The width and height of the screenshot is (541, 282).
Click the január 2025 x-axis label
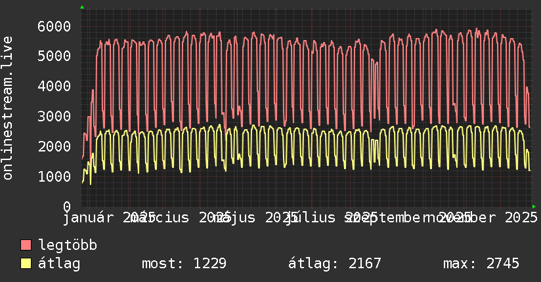[x=108, y=218]
